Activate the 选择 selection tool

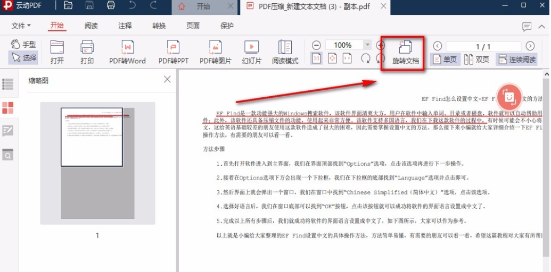pyautogui.click(x=23, y=57)
